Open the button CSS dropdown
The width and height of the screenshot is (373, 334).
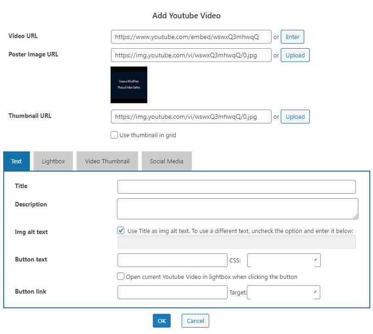(284, 260)
